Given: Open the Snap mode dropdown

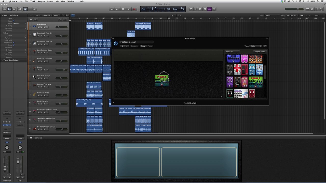Looking at the screenshot, I should coord(272,16).
